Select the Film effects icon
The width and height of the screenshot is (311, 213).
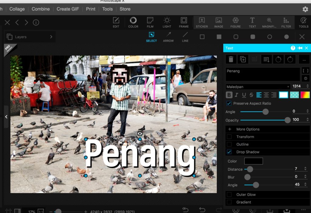point(150,22)
